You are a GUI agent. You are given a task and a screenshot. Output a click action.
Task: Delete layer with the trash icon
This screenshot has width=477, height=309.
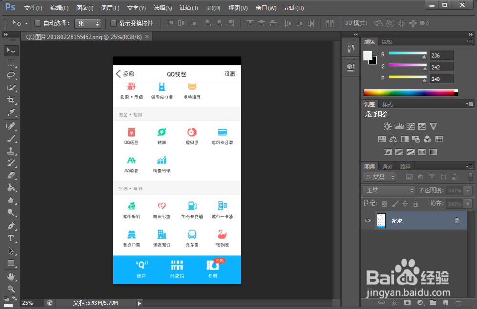pyautogui.click(x=458, y=303)
